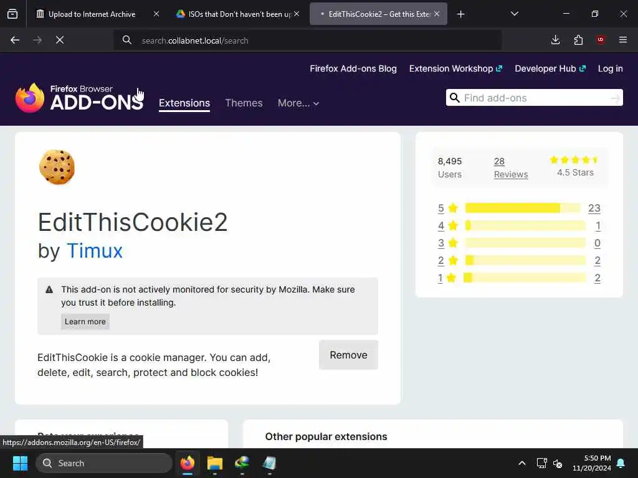Open the Downloads panel icon
The image size is (638, 478).
coord(555,40)
